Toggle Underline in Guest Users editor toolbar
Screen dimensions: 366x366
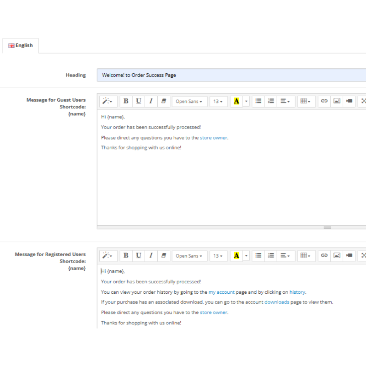pyautogui.click(x=138, y=101)
